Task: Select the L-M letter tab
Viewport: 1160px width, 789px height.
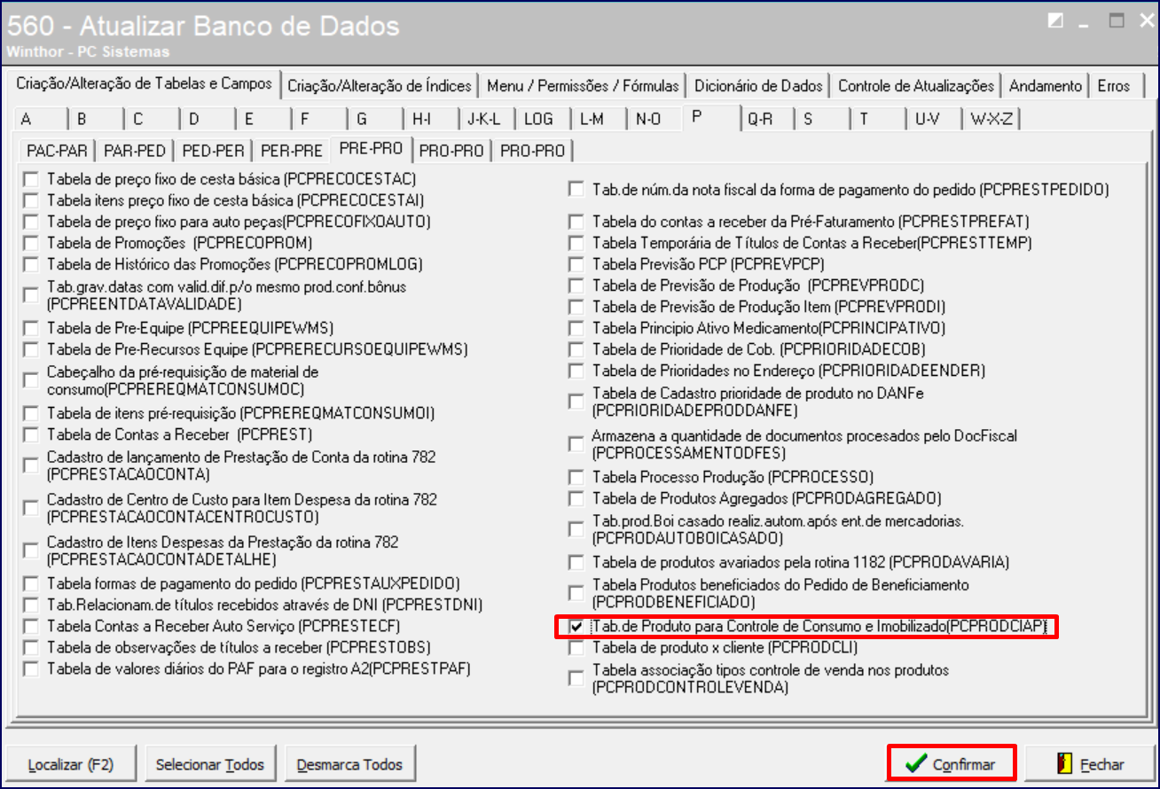Action: [599, 119]
